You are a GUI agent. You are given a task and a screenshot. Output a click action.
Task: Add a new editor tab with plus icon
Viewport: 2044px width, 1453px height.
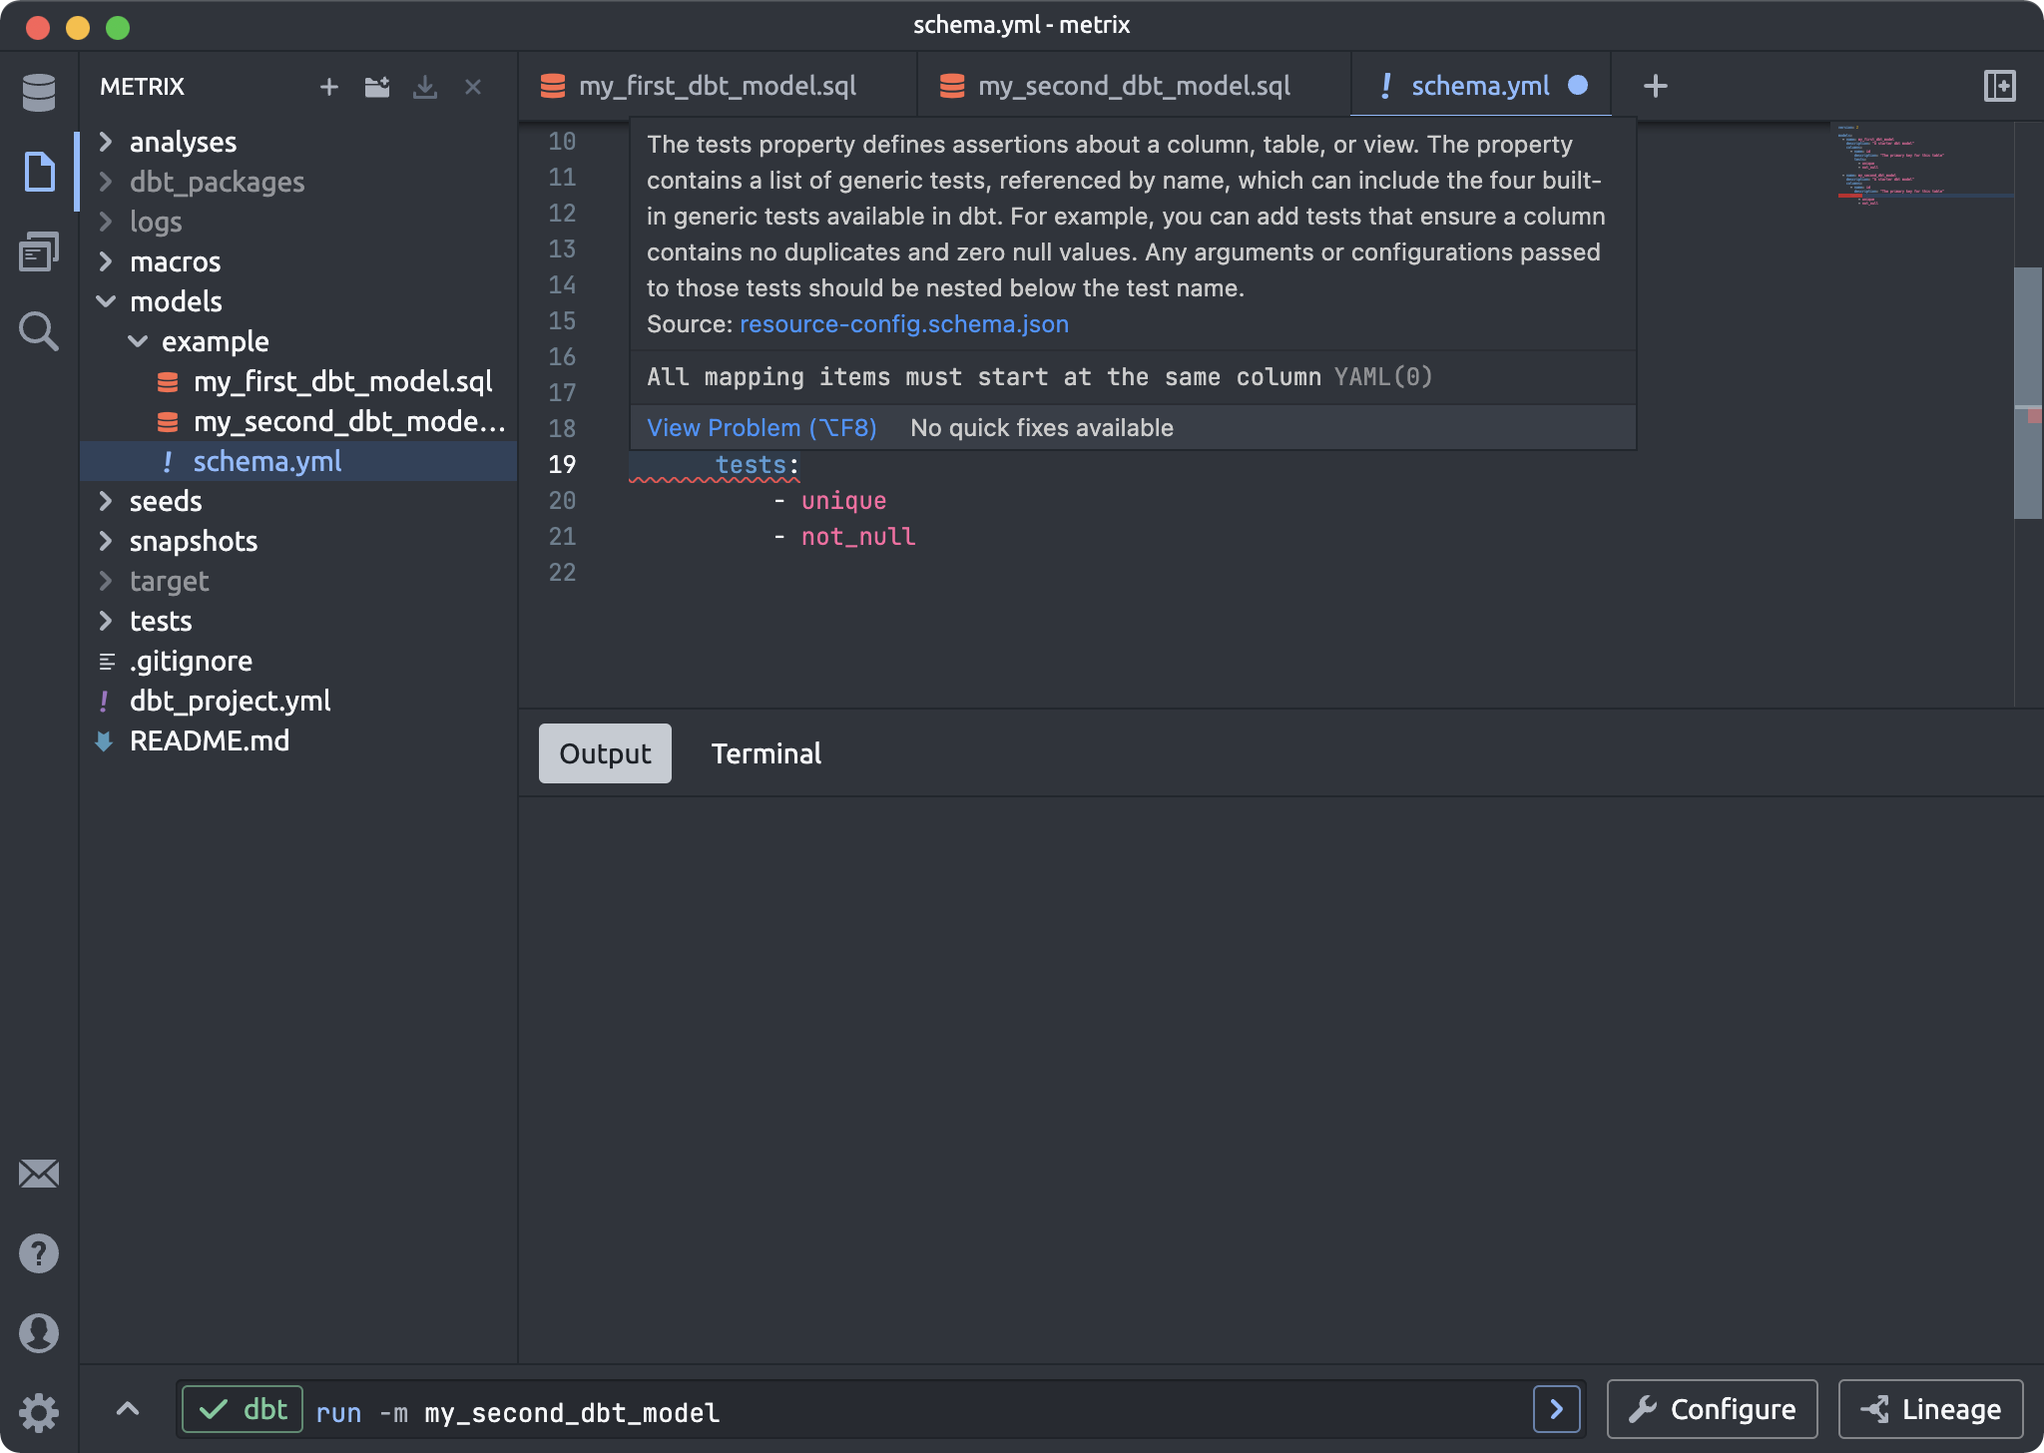coord(1656,86)
